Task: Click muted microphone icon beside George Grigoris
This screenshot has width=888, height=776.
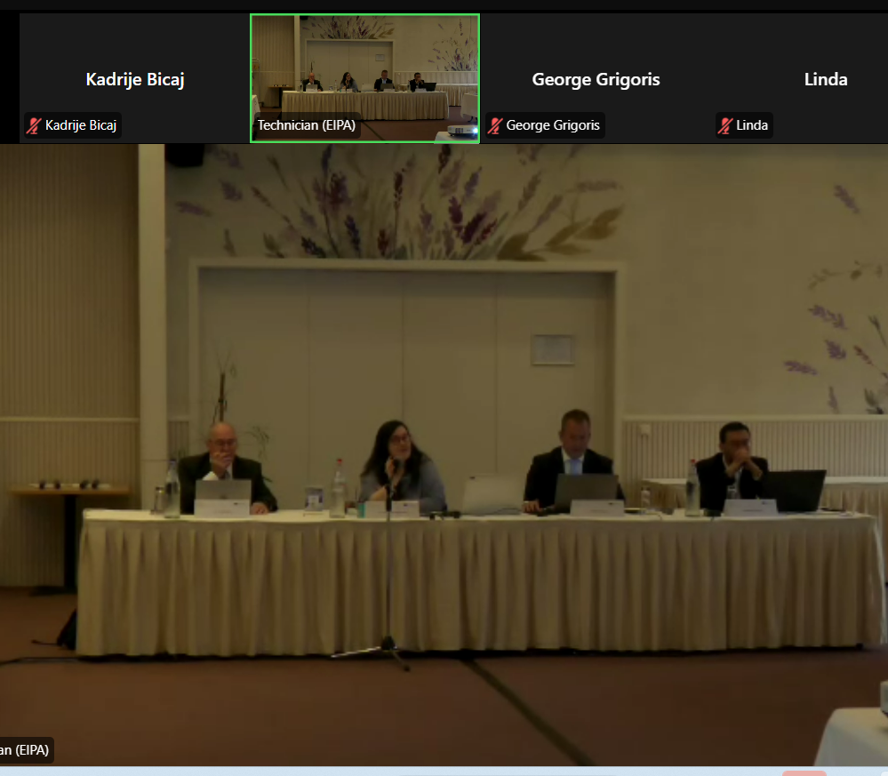Action: coord(495,125)
